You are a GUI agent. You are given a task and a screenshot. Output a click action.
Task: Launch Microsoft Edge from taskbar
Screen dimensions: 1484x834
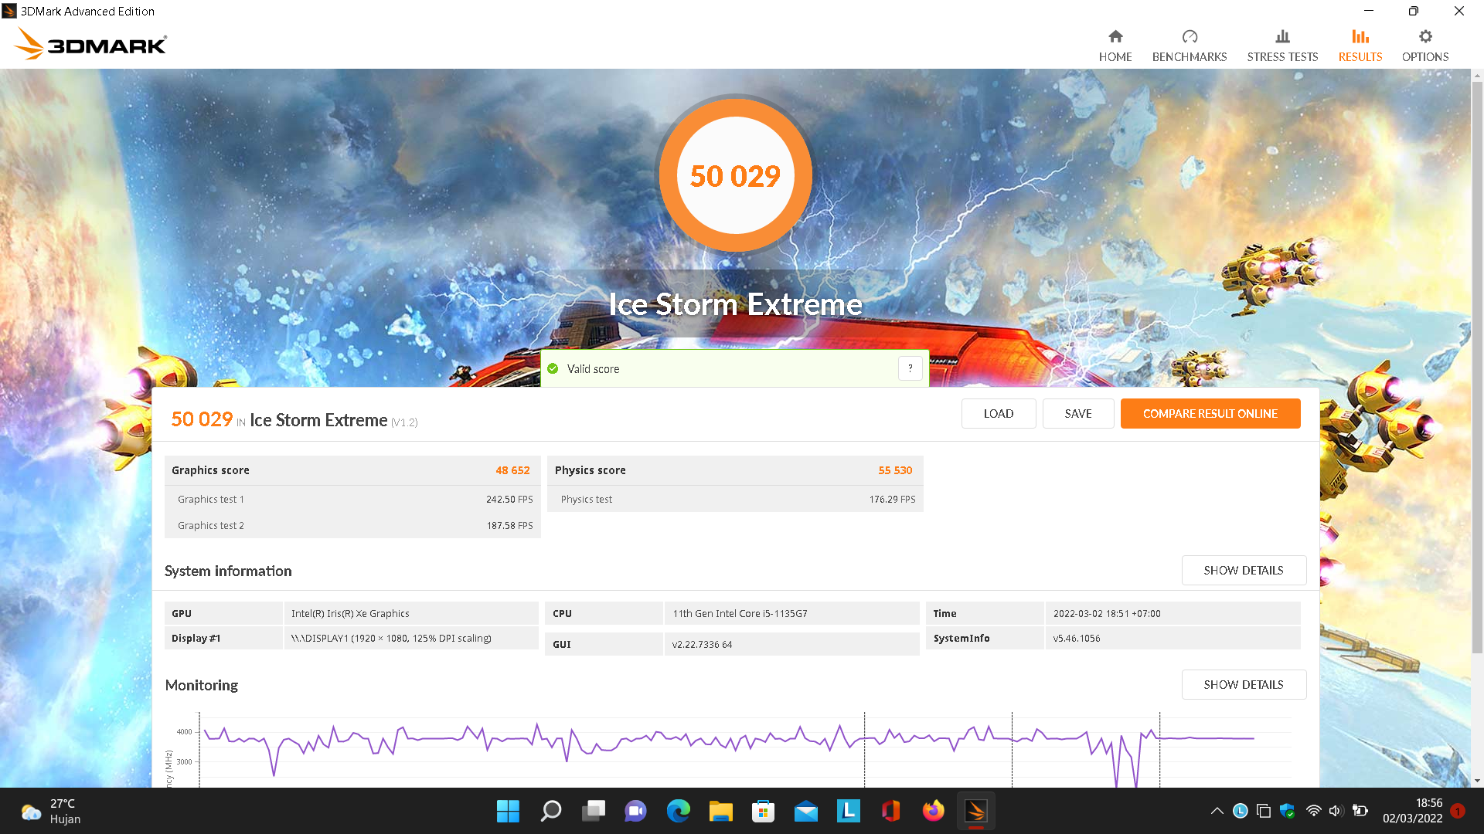pyautogui.click(x=678, y=811)
